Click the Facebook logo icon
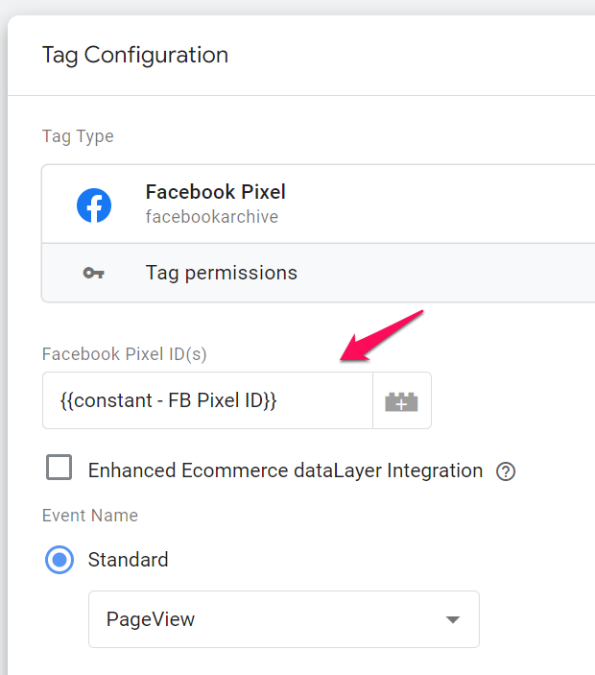Image resolution: width=595 pixels, height=675 pixels. [94, 205]
